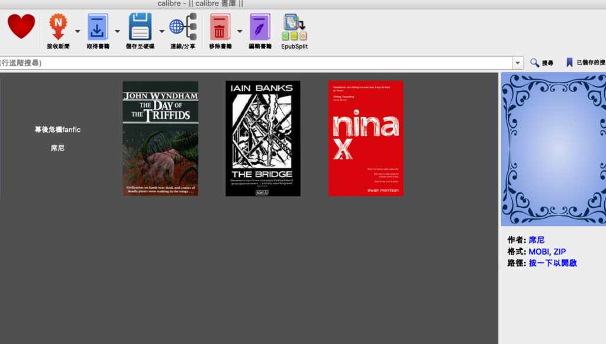Open the search history dropdown arrow
This screenshot has width=606, height=344.
tap(517, 63)
